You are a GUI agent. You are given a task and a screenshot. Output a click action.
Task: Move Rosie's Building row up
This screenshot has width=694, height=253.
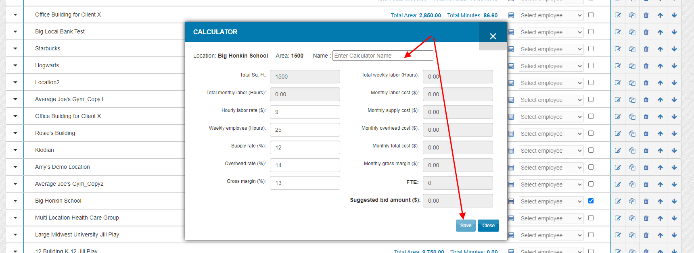point(660,133)
